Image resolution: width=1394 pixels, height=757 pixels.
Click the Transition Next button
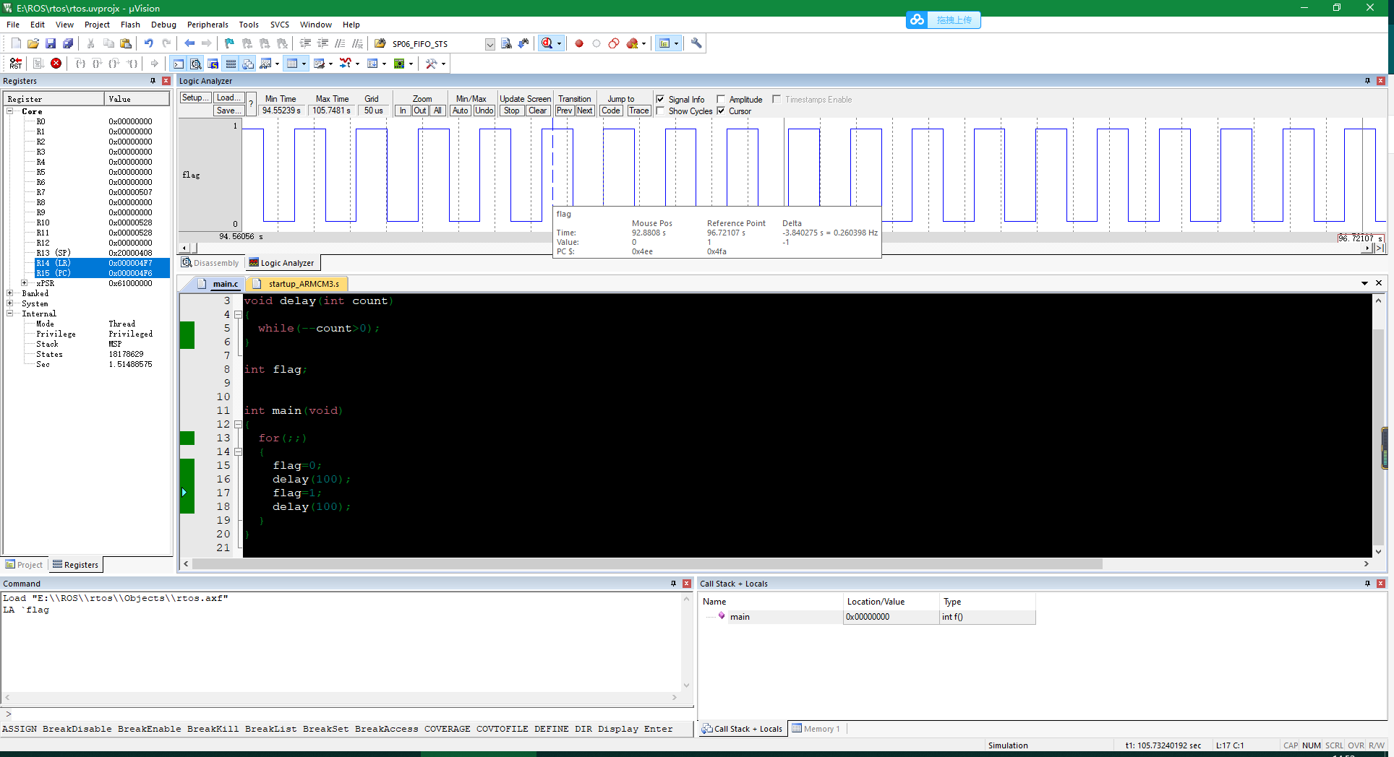pos(585,111)
